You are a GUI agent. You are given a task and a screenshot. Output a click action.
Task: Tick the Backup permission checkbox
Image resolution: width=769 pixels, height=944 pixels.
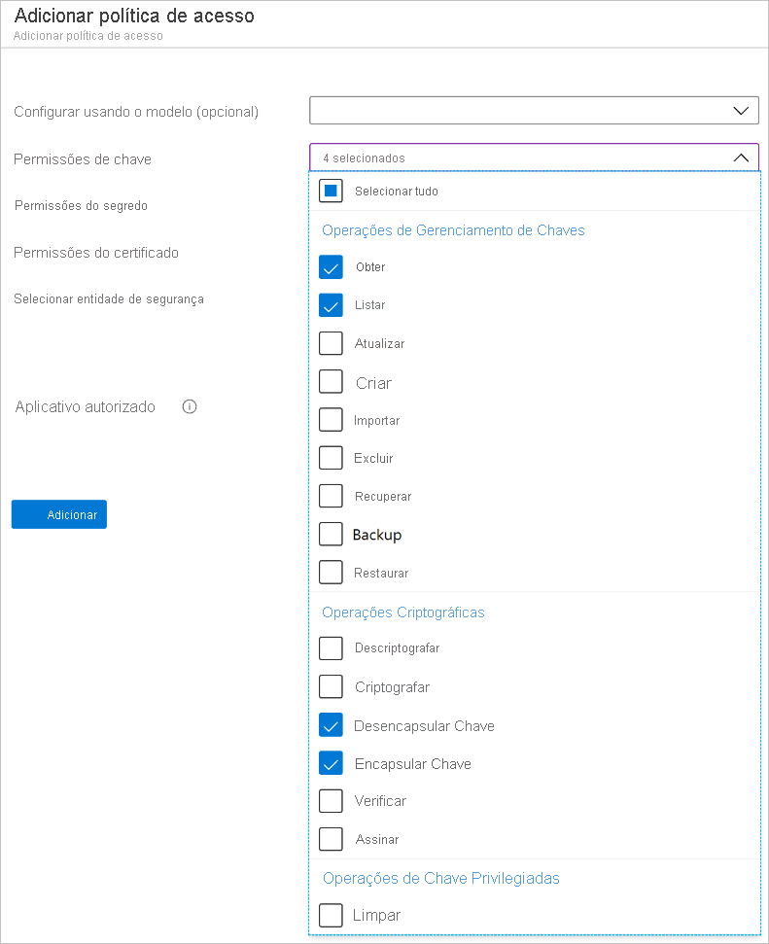(331, 535)
